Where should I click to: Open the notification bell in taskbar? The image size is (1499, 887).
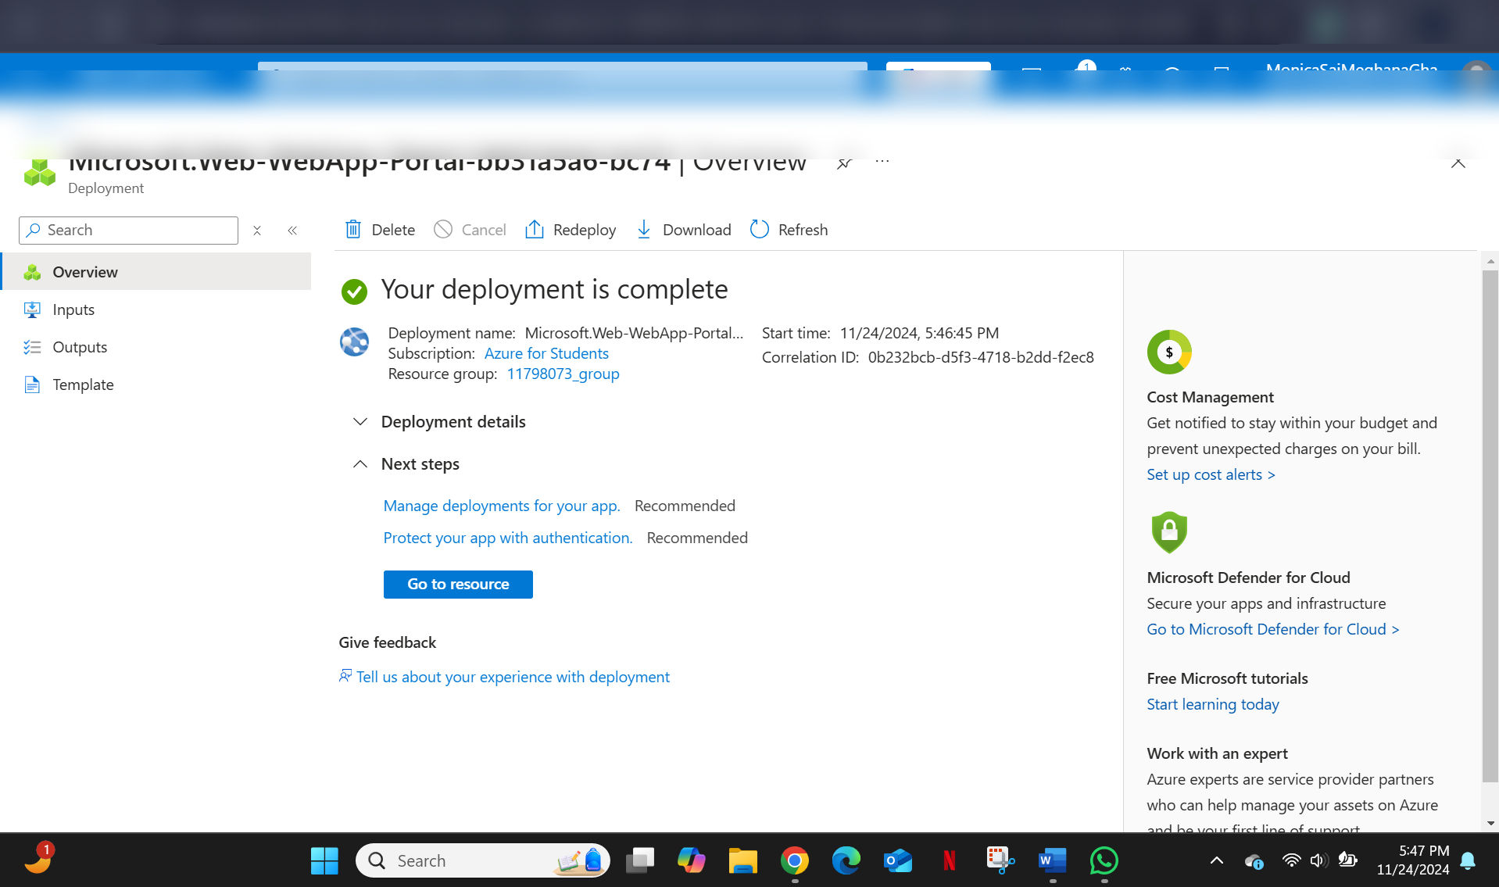pyautogui.click(x=1468, y=860)
